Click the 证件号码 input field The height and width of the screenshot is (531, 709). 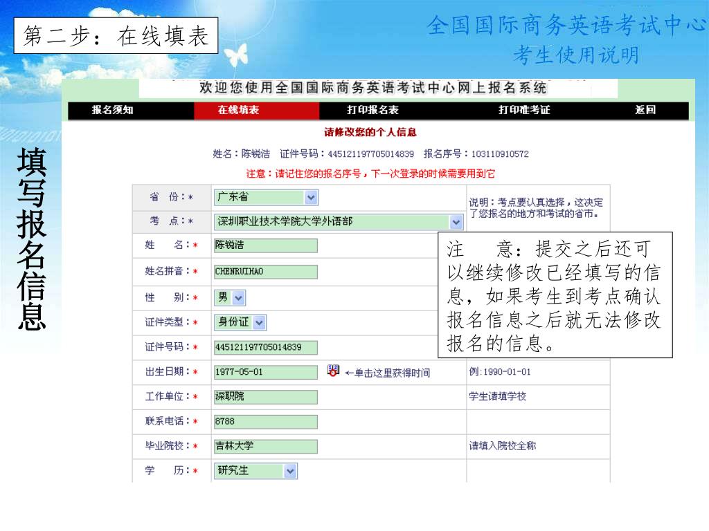[x=266, y=347]
